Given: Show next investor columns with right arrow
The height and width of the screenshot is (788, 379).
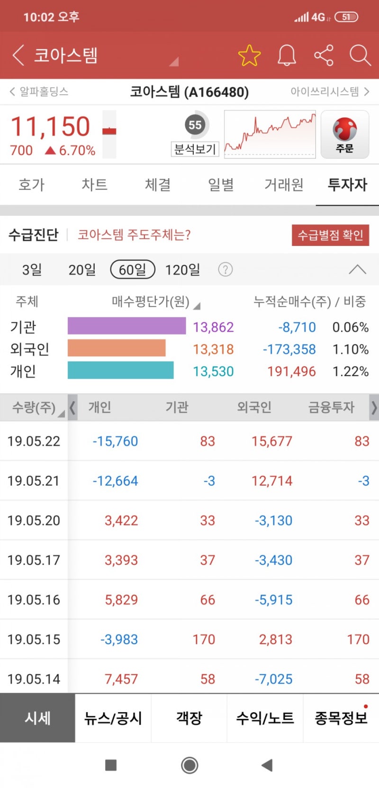Looking at the screenshot, I should pyautogui.click(x=374, y=408).
